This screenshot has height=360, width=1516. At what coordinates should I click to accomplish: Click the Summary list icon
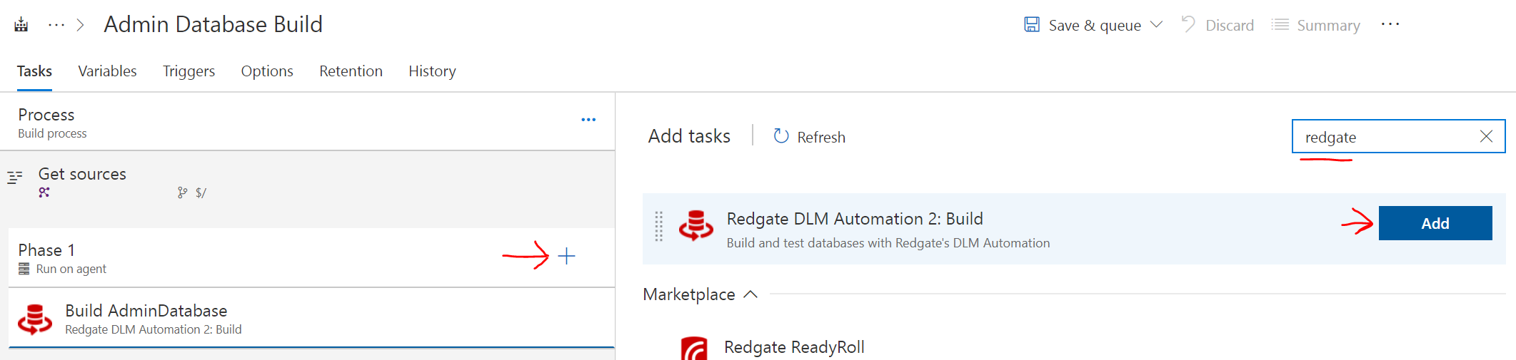pyautogui.click(x=1280, y=25)
